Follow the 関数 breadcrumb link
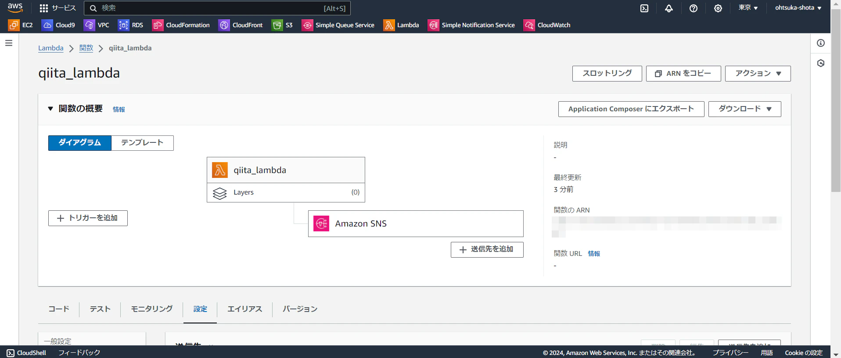Image resolution: width=841 pixels, height=358 pixels. point(86,48)
